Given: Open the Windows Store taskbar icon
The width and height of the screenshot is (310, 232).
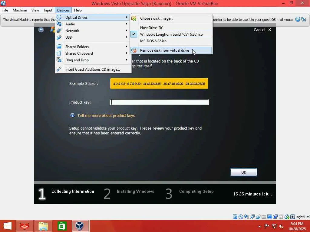Looking at the screenshot, I should click(x=62, y=226).
